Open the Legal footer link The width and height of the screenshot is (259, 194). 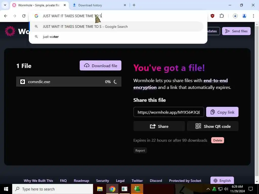(x=120, y=181)
